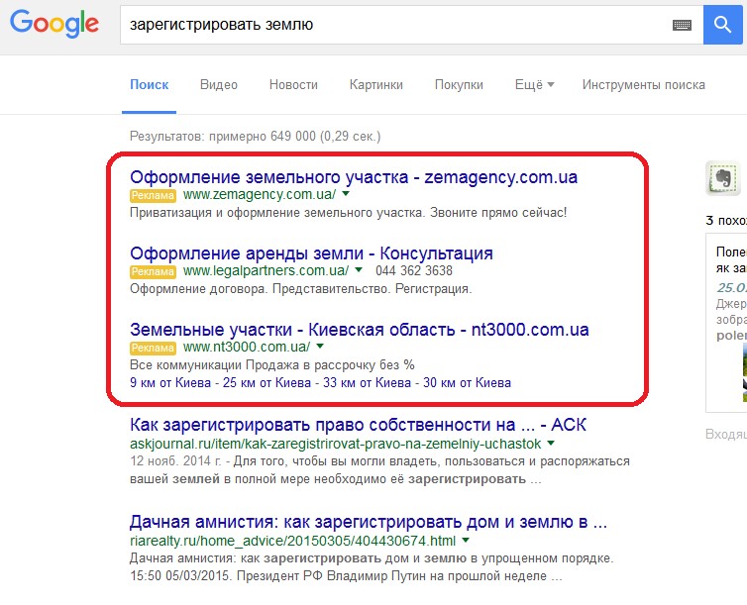Viewport: 747px width, 605px height.
Task: Click the results count text Результатов: примерно 649 000
Action: pos(255,137)
